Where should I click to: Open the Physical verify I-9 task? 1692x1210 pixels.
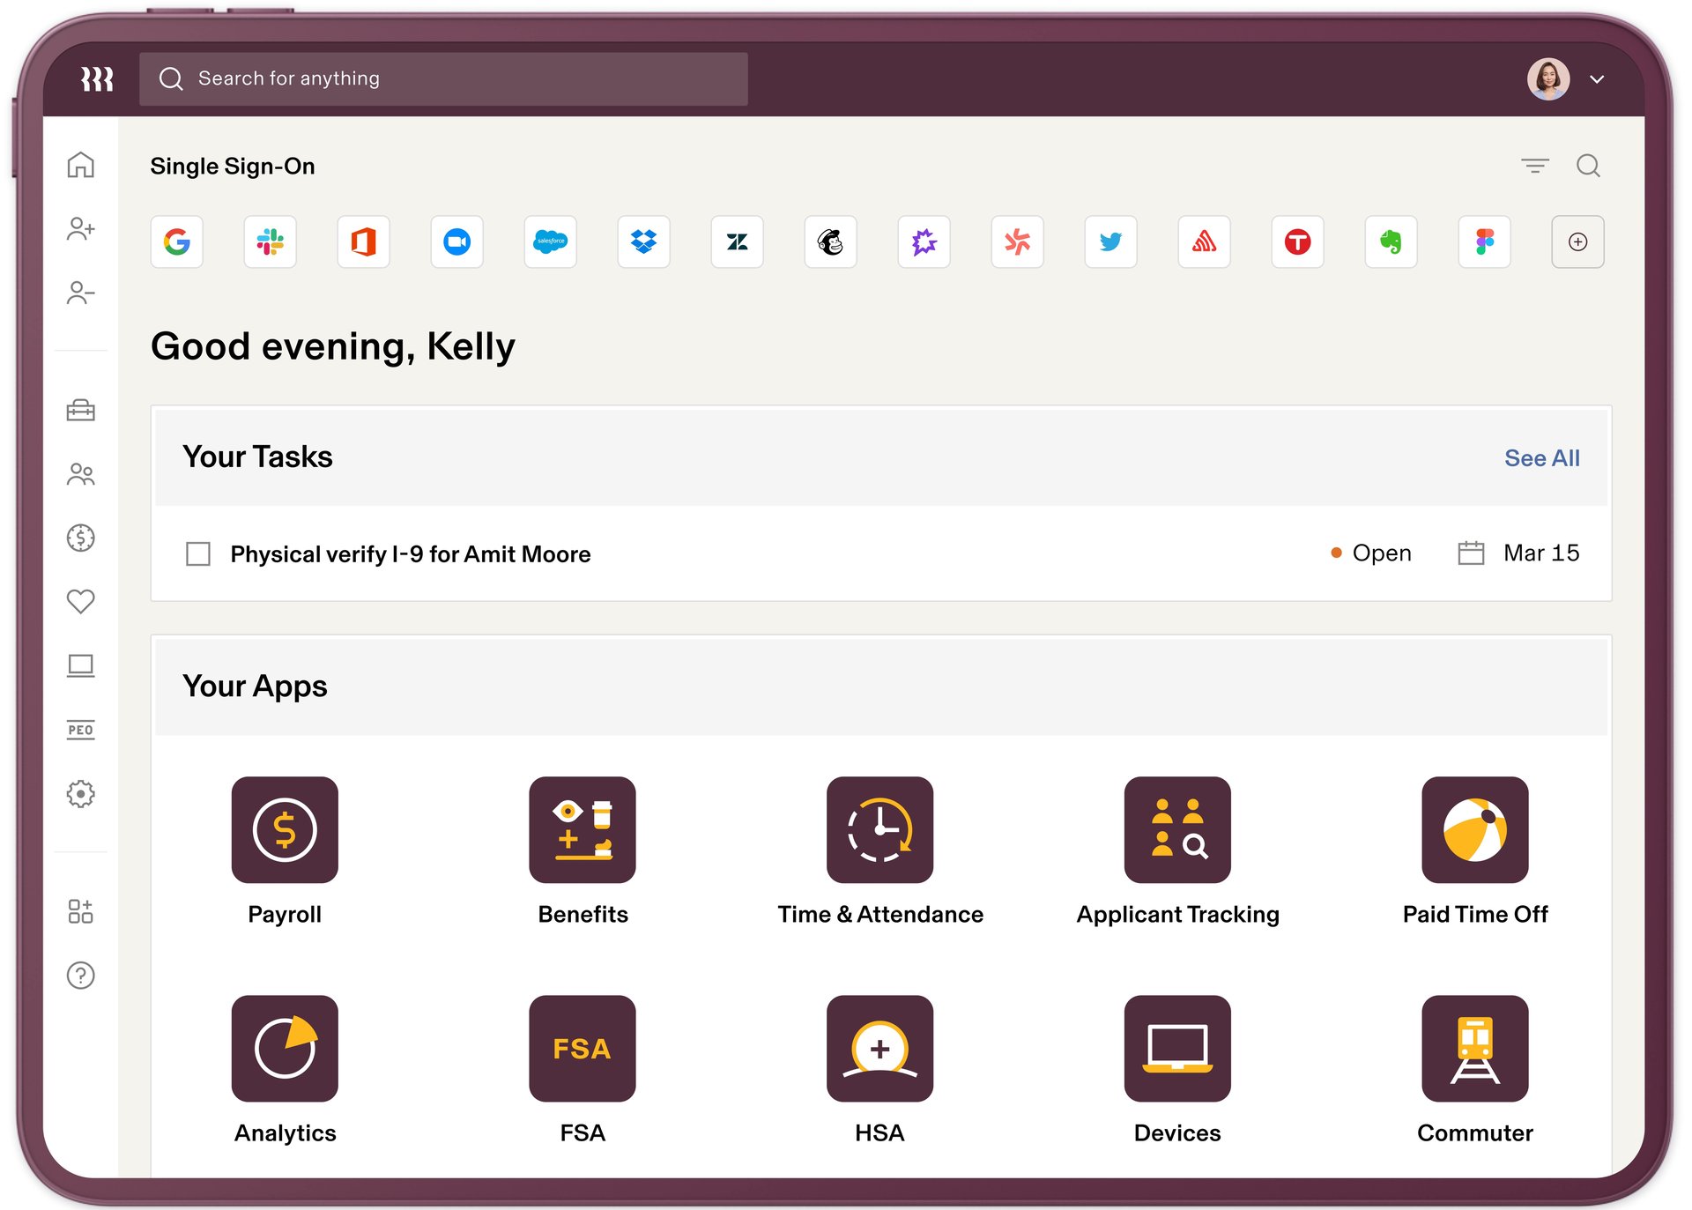[x=411, y=554]
